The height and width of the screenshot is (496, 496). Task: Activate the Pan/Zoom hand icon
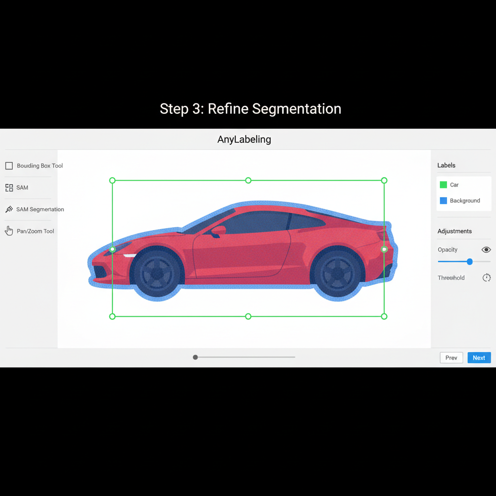pyautogui.click(x=9, y=231)
